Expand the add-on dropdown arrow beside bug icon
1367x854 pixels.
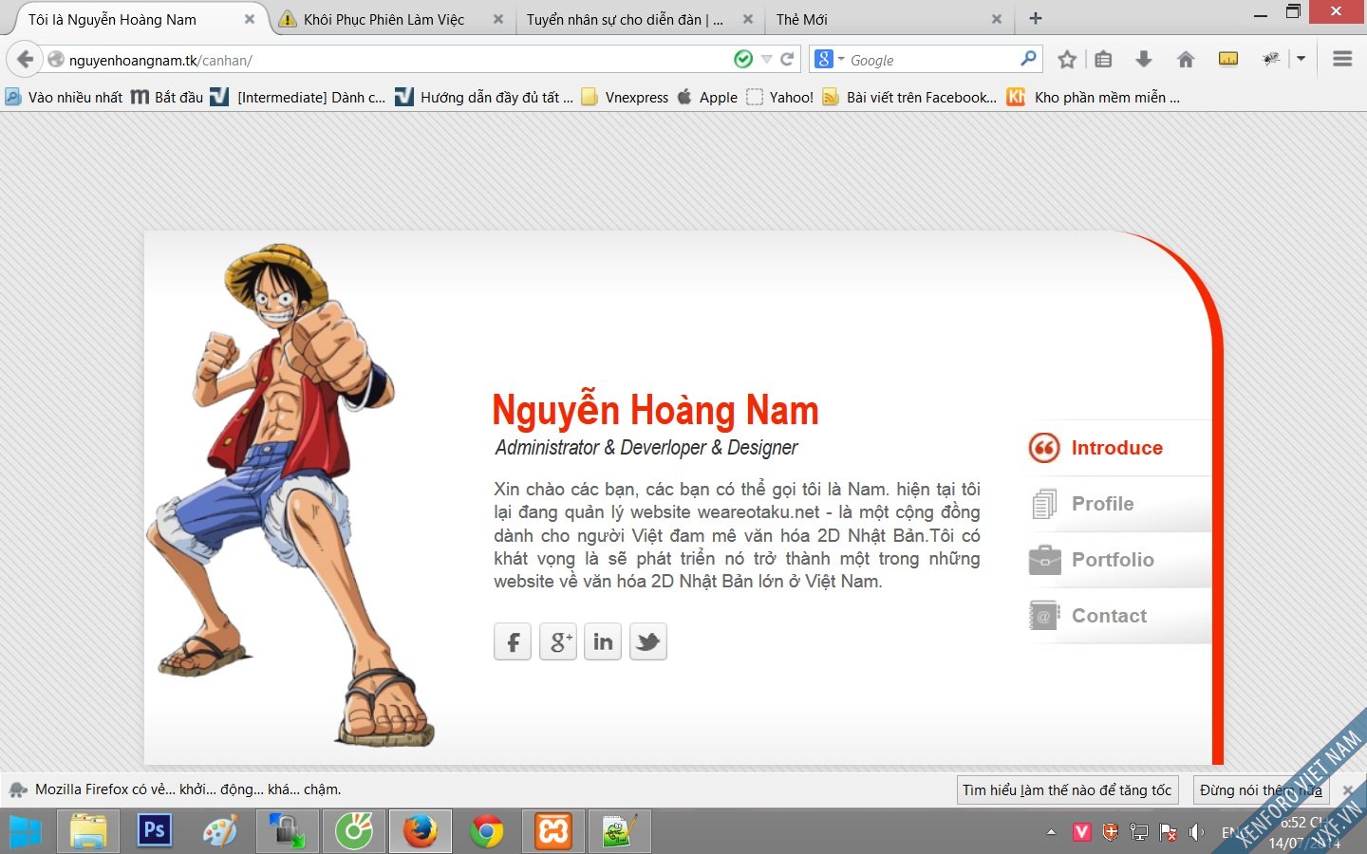click(x=1301, y=59)
